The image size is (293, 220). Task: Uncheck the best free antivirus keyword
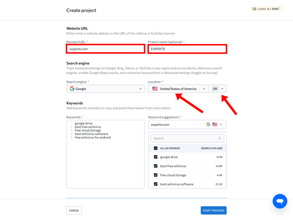(x=156, y=166)
